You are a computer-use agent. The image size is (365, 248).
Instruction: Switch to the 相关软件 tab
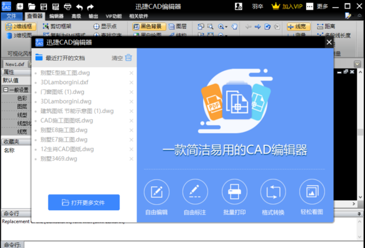[138, 16]
